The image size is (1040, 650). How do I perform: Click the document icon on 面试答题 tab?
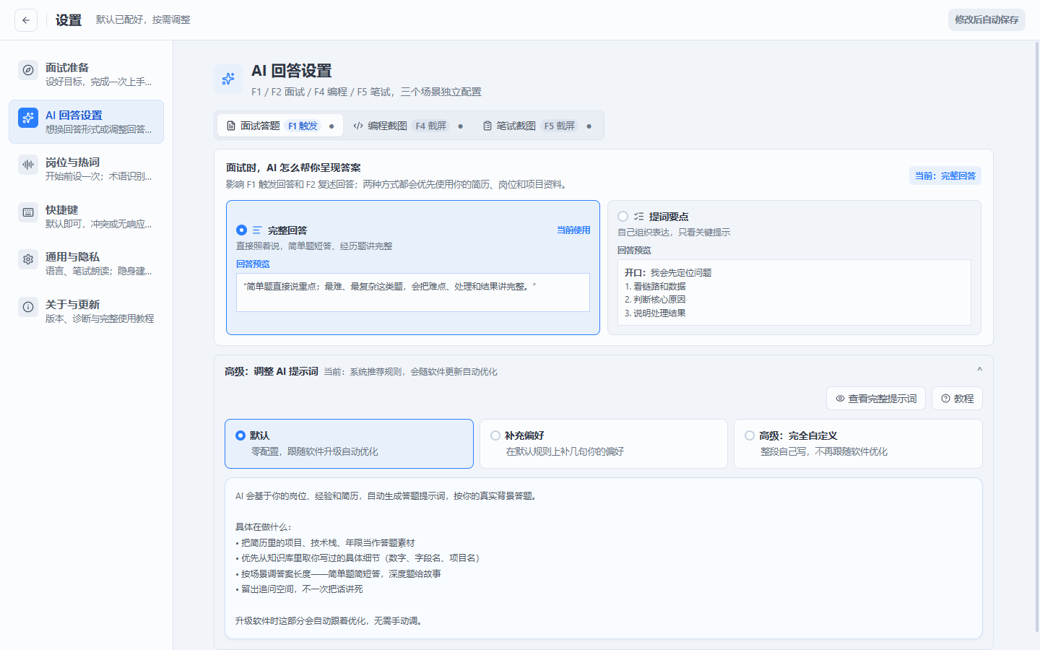231,126
